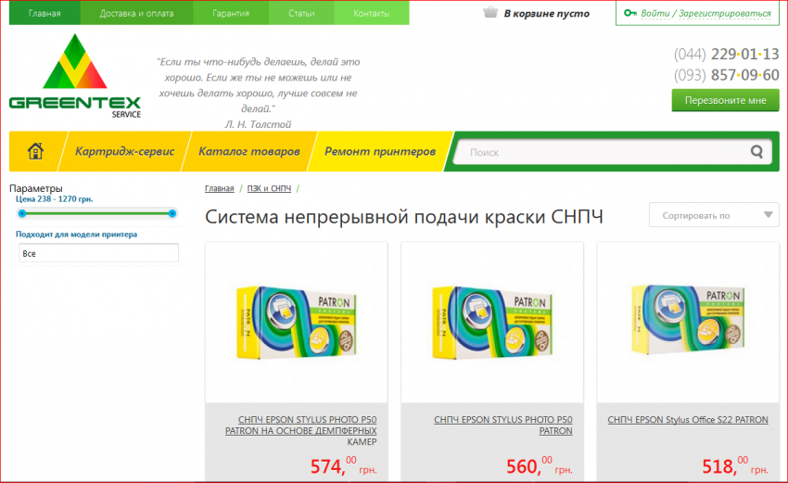788x483 pixels.
Task: Click the 'ПЗК и СНПЧ' breadcrumb link
Action: click(x=269, y=188)
